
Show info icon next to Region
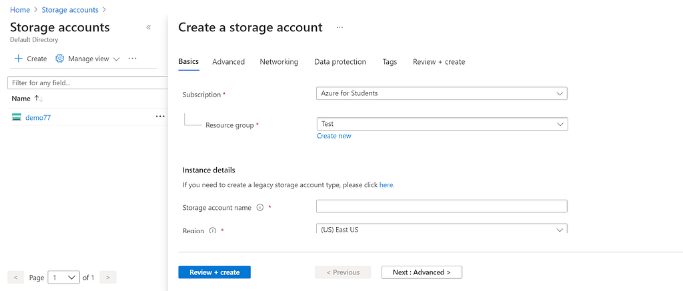pyautogui.click(x=213, y=230)
